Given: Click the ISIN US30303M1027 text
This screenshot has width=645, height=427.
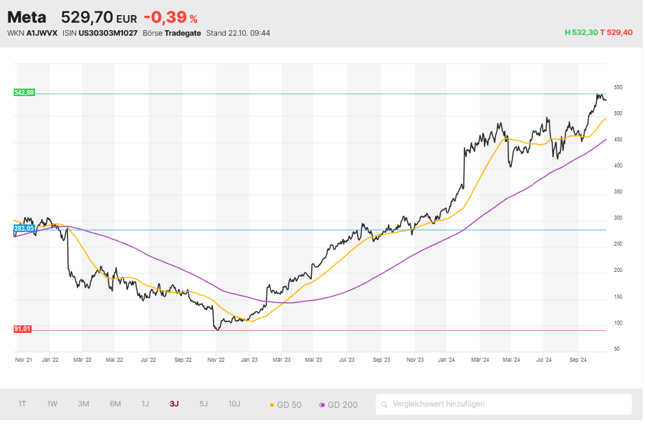Looking at the screenshot, I should [x=100, y=33].
